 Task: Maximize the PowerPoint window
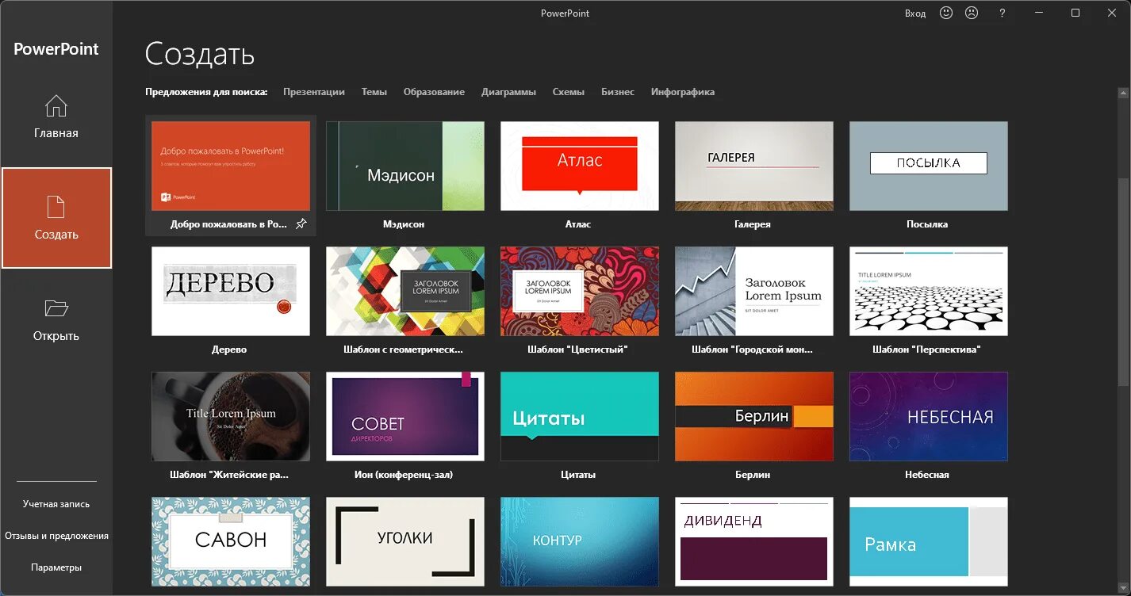(1075, 13)
